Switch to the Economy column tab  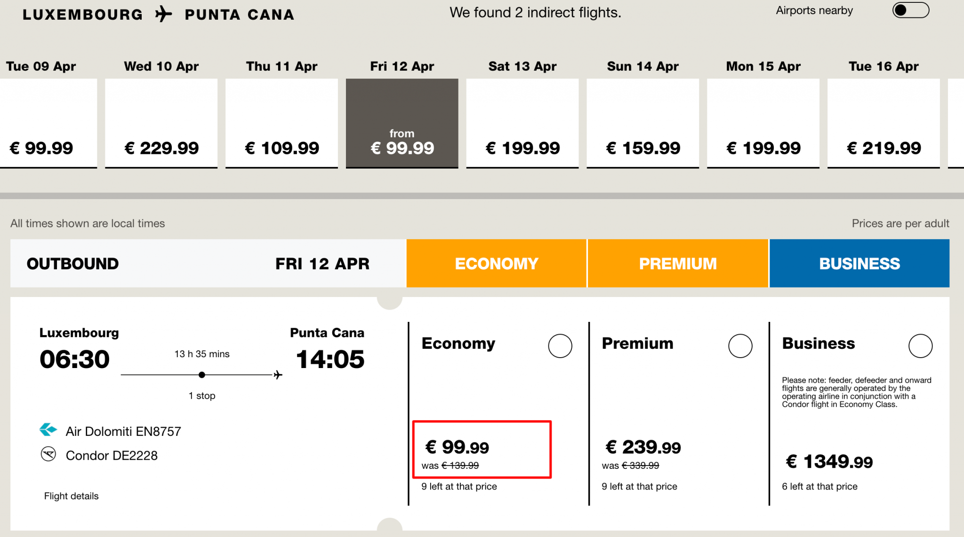coord(496,264)
